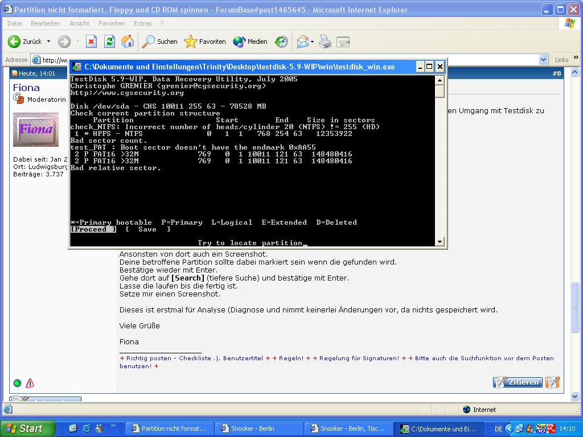Open the ? help menu
Screen dimensions: 583x437
tap(162, 23)
